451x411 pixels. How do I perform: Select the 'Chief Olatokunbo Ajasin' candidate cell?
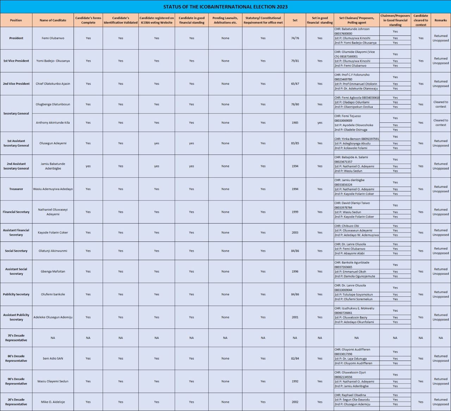point(53,84)
